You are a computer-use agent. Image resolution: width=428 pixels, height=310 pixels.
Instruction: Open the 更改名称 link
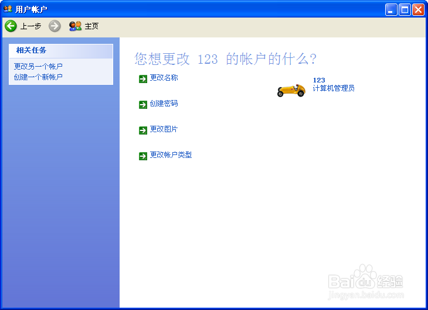(x=164, y=78)
